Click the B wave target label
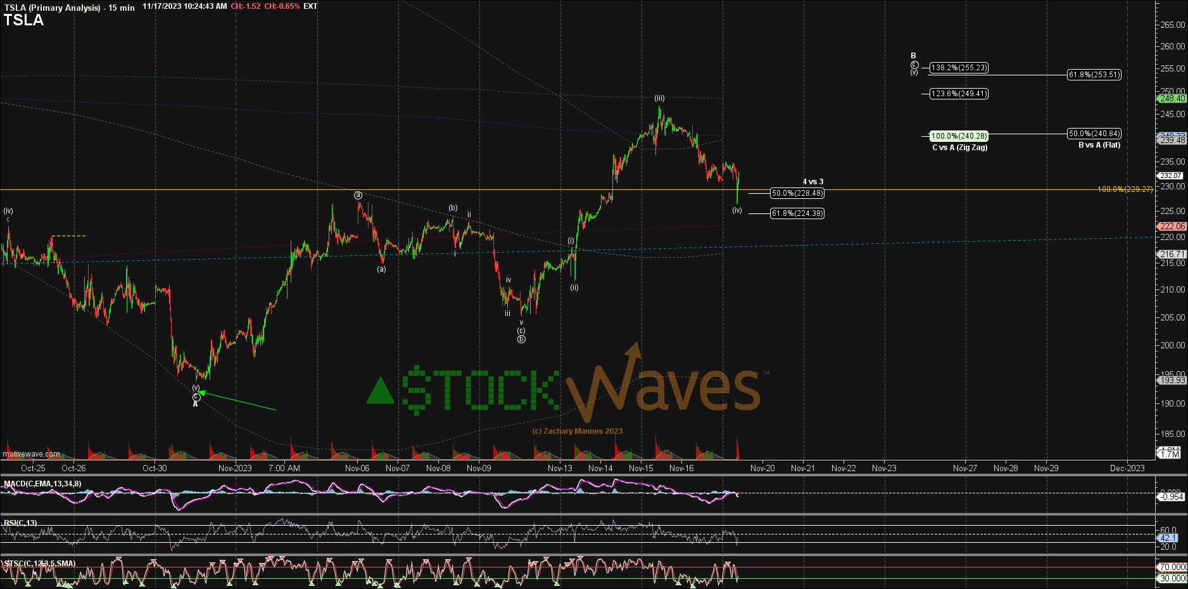This screenshot has width=1188, height=589. tap(914, 56)
